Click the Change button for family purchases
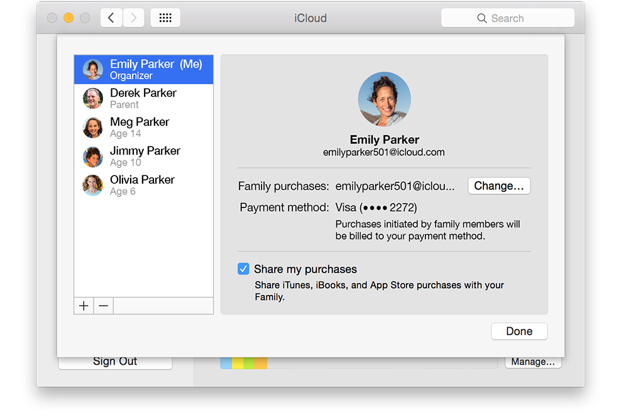The width and height of the screenshot is (621, 420). click(x=498, y=185)
